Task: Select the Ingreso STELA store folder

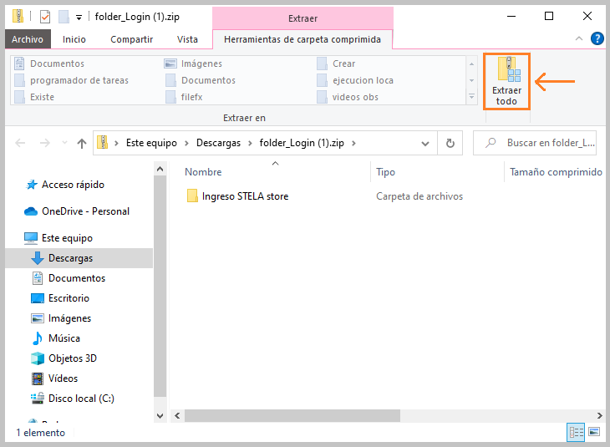Action: pyautogui.click(x=237, y=196)
